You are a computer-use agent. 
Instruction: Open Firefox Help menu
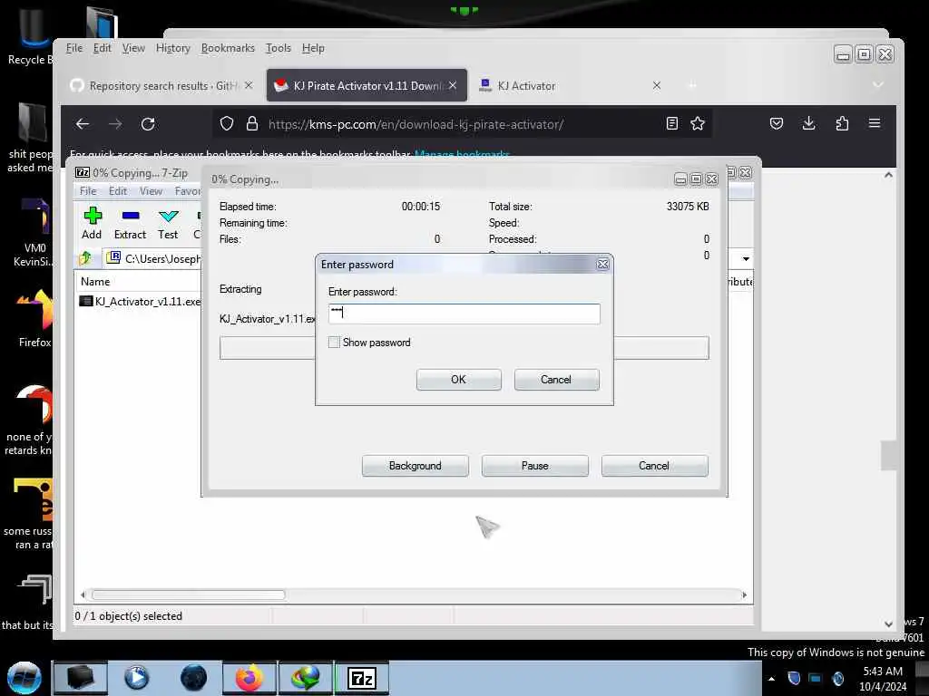pyautogui.click(x=313, y=48)
